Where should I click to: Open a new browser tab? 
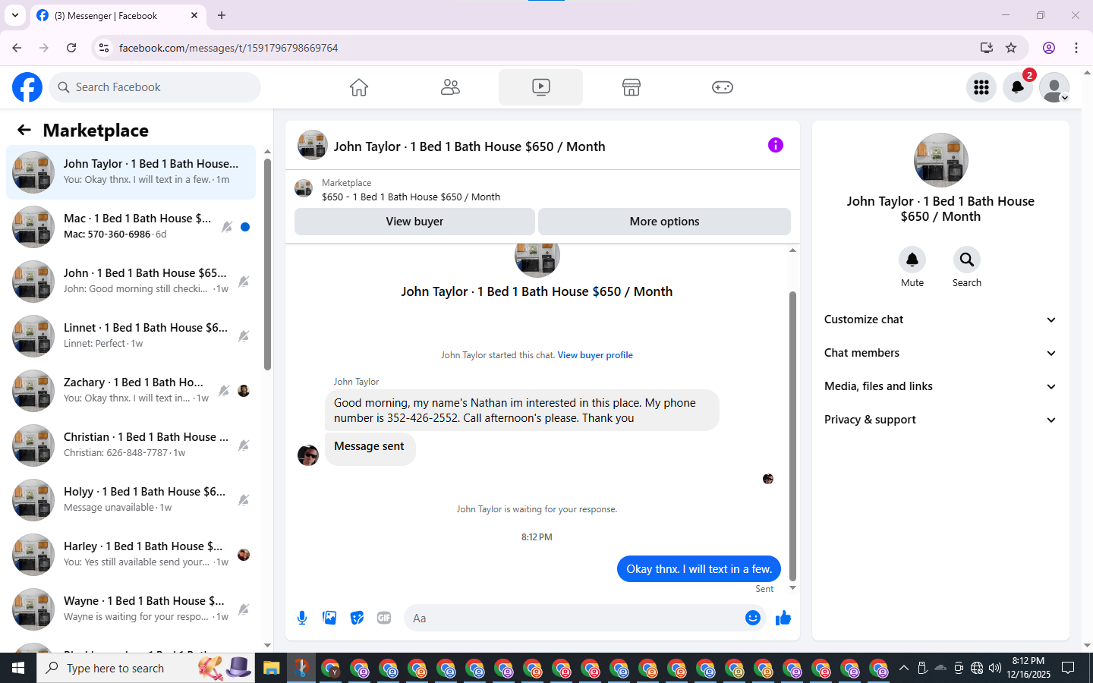[x=222, y=15]
